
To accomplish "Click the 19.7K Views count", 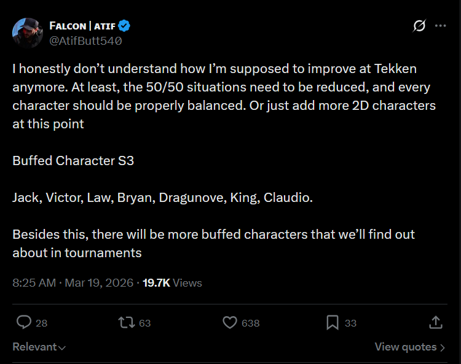I will pos(172,283).
